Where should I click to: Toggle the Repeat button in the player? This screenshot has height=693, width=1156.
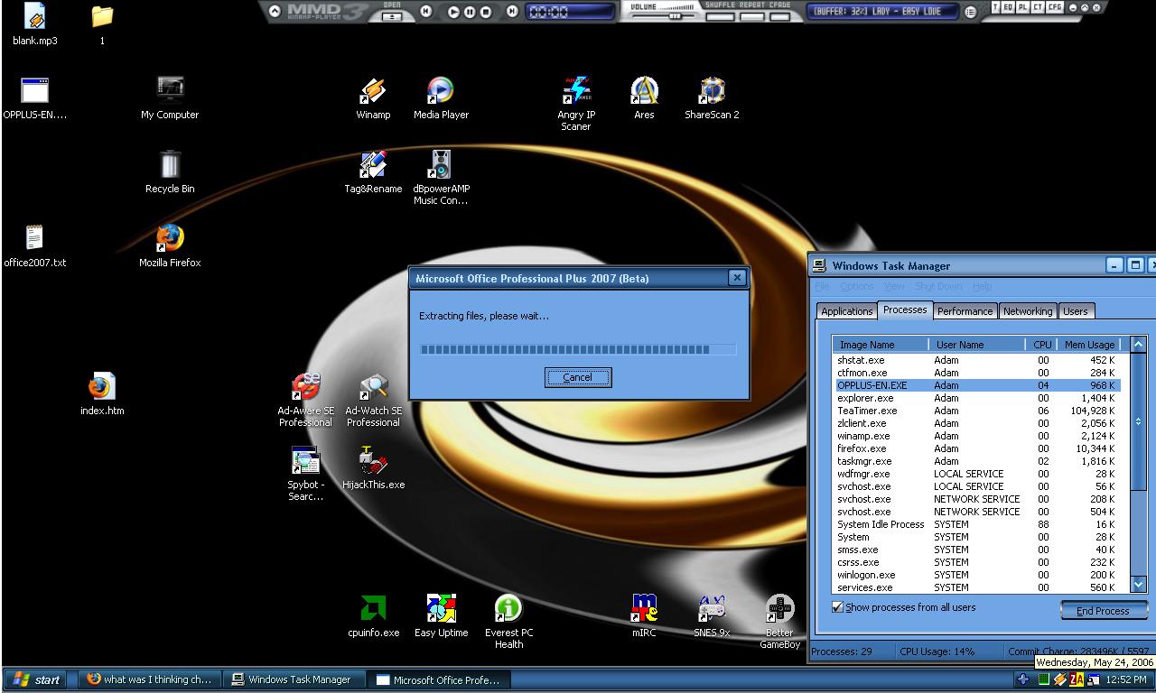752,15
